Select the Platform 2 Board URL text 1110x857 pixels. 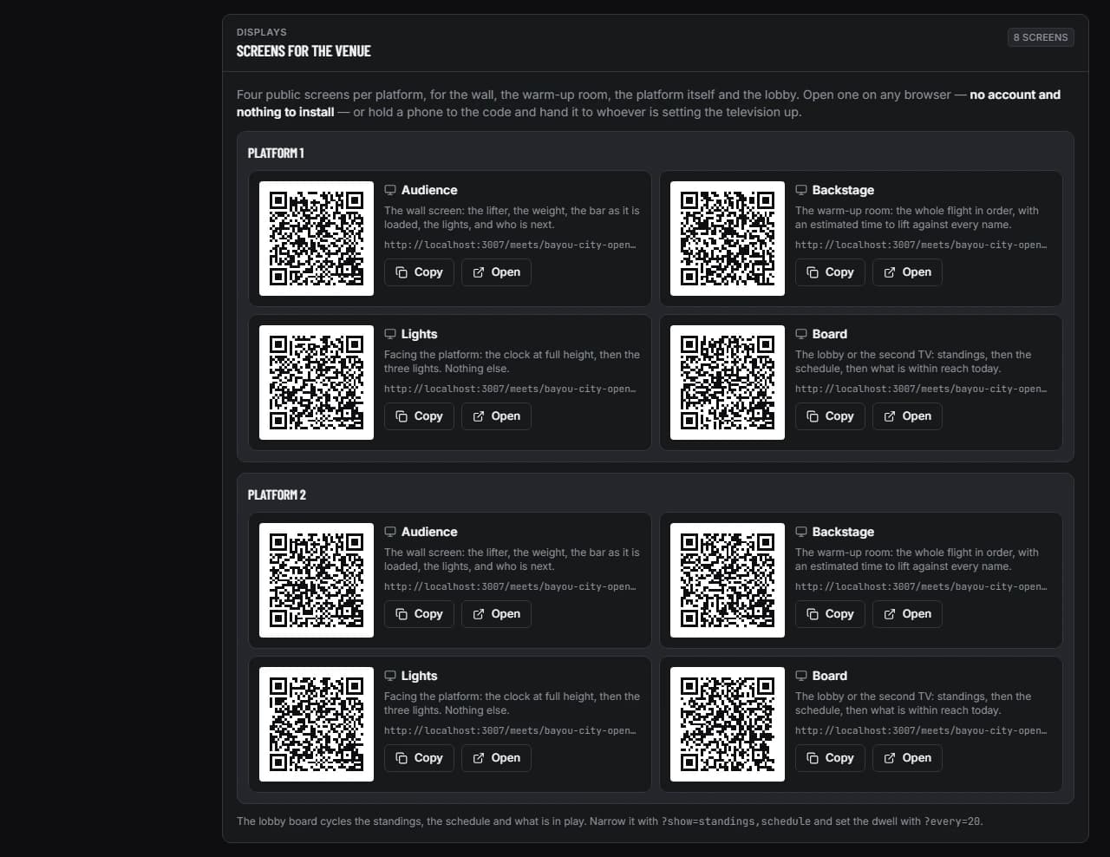tap(921, 730)
